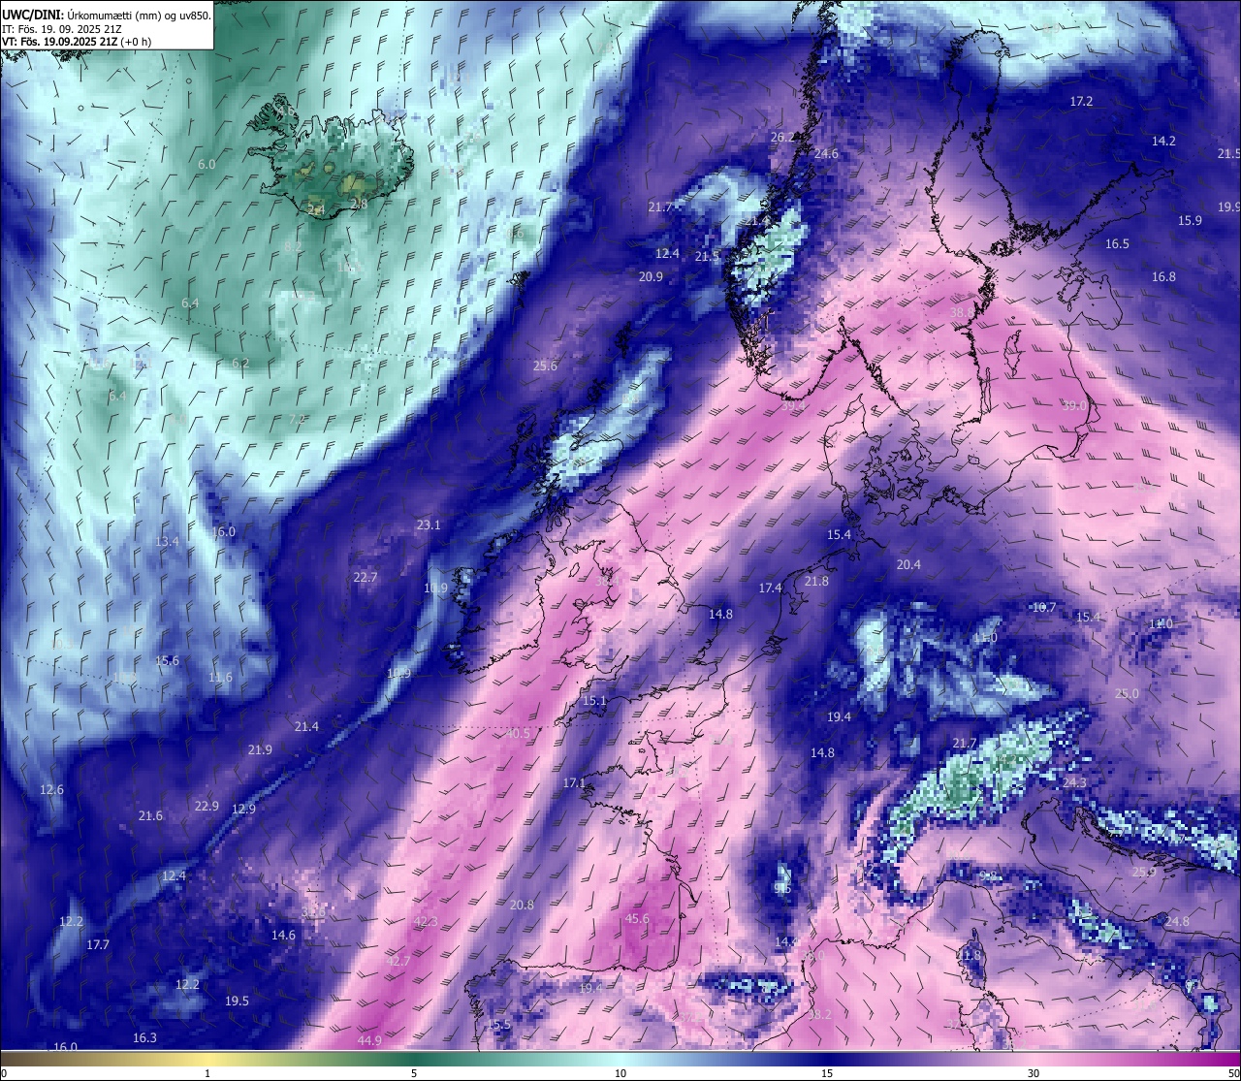1241x1081 pixels.
Task: Select the 16.5 map value
Action: tap(1117, 244)
